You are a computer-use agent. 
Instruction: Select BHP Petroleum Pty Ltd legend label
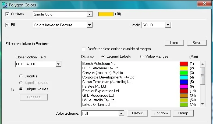coord(100,68)
